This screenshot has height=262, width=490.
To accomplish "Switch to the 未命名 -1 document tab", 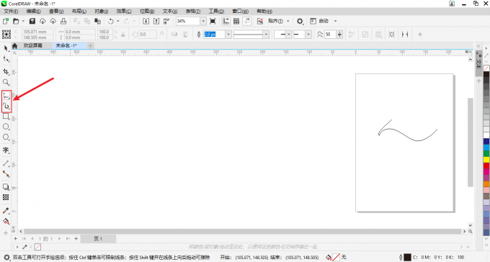I will click(x=66, y=45).
